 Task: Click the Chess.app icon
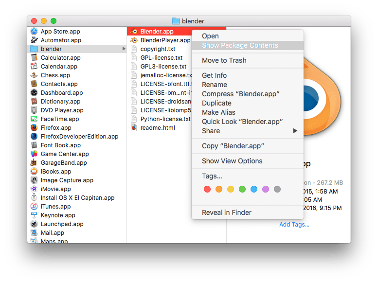click(x=34, y=75)
